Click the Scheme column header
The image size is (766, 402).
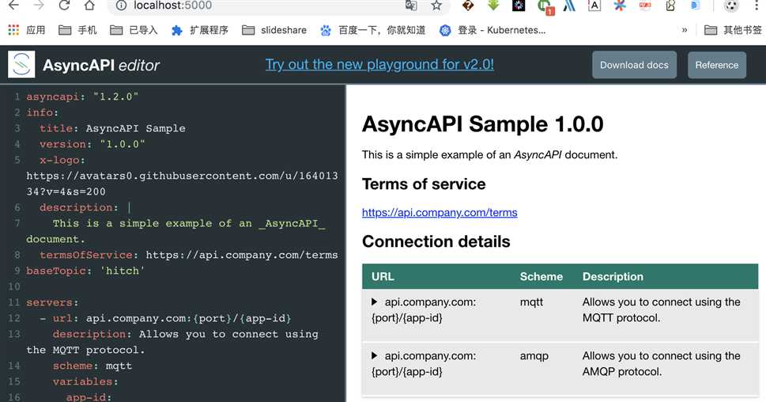pos(541,276)
